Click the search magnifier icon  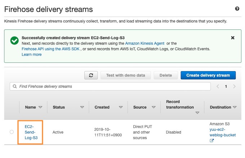click(x=15, y=87)
